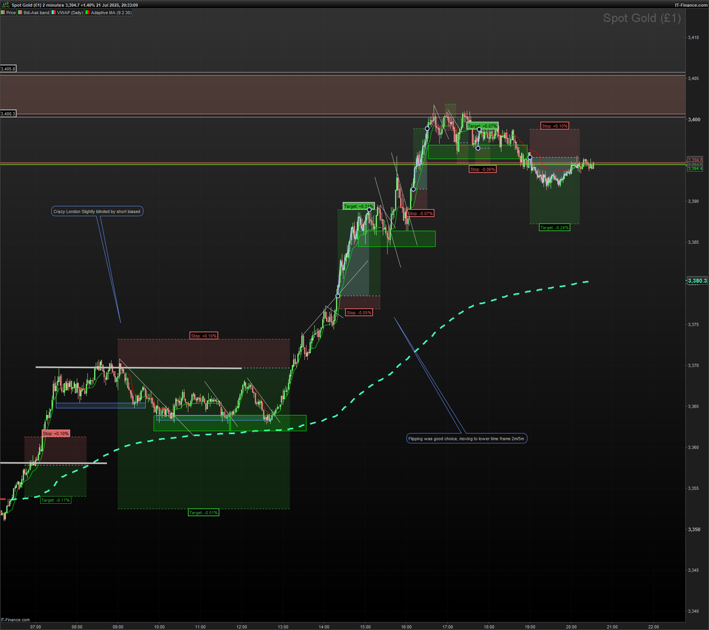This screenshot has height=630, width=709.
Task: Click the 07:00 time axis label
Action: pos(35,626)
